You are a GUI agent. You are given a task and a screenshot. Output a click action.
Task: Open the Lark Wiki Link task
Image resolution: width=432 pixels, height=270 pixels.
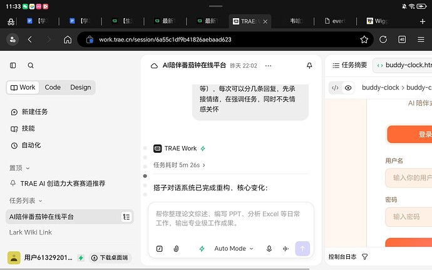pyautogui.click(x=31, y=232)
